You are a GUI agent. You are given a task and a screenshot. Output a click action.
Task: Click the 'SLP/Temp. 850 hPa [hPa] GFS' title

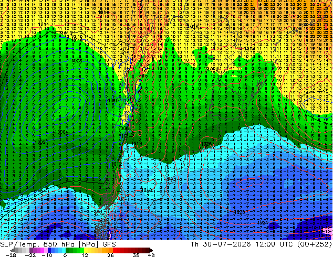58,244
